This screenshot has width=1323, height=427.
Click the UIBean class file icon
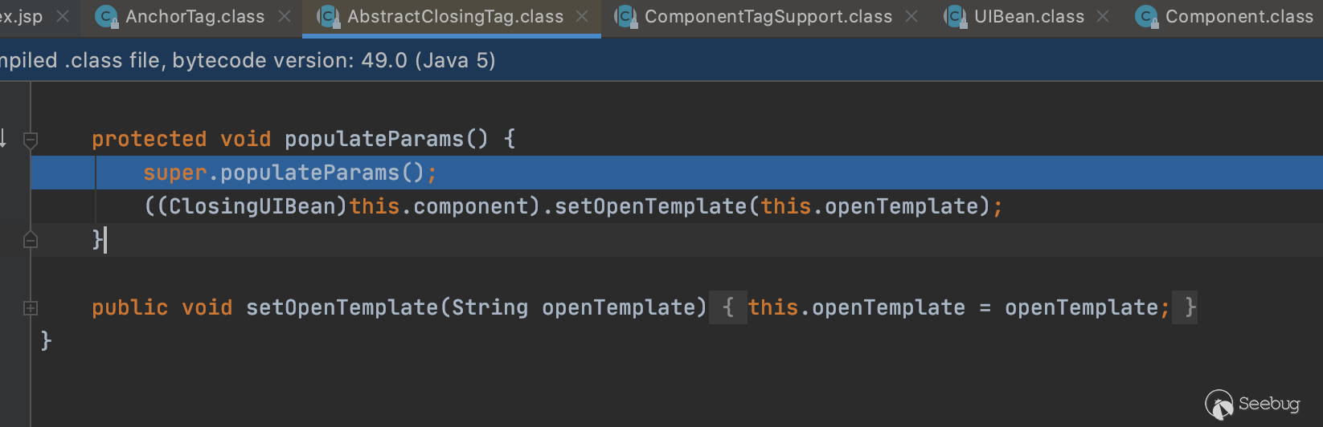tap(955, 17)
